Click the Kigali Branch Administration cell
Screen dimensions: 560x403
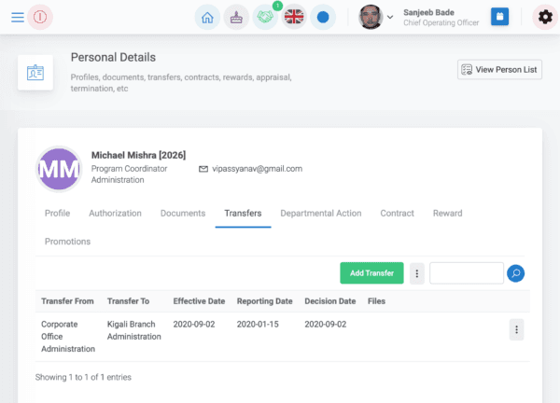133,330
